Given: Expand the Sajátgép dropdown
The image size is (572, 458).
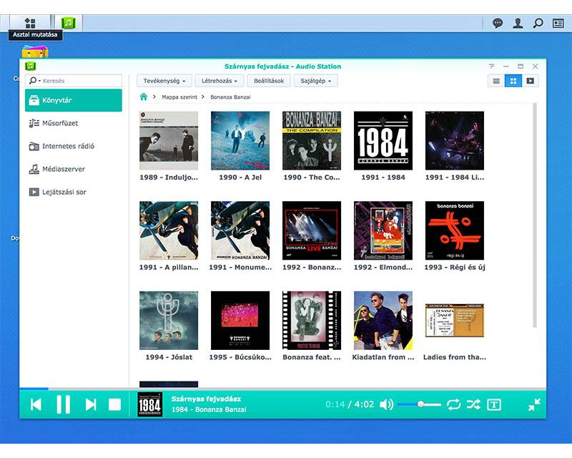Looking at the screenshot, I should pyautogui.click(x=315, y=81).
